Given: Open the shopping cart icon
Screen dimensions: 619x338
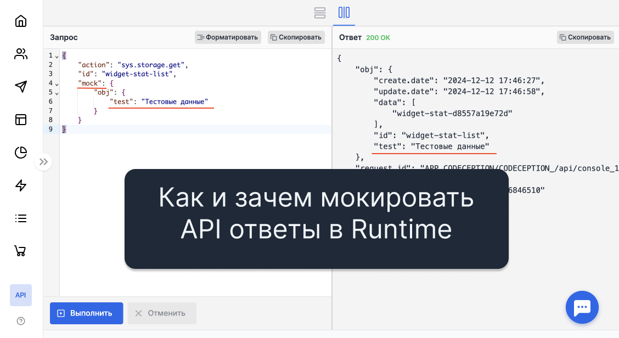Looking at the screenshot, I should click(20, 251).
